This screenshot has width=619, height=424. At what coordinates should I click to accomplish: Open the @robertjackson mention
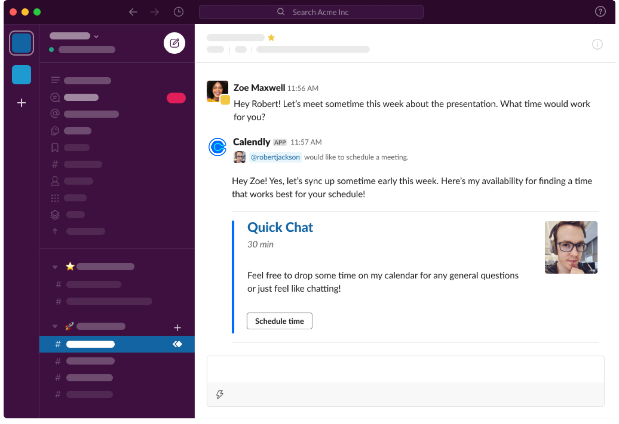point(275,157)
